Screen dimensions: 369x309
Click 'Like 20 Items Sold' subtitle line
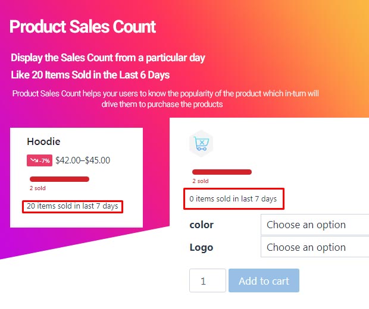pos(90,75)
